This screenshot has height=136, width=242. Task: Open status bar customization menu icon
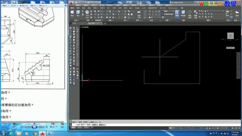(x=239, y=128)
